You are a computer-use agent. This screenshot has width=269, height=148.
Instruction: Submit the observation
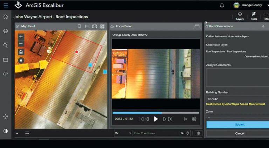(237, 125)
